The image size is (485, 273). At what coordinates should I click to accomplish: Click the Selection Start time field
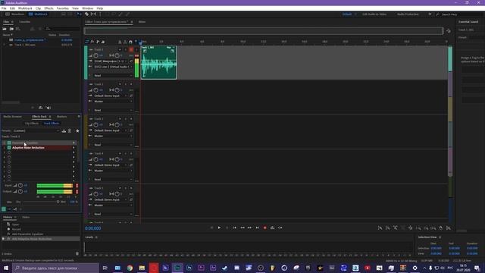click(x=436, y=248)
